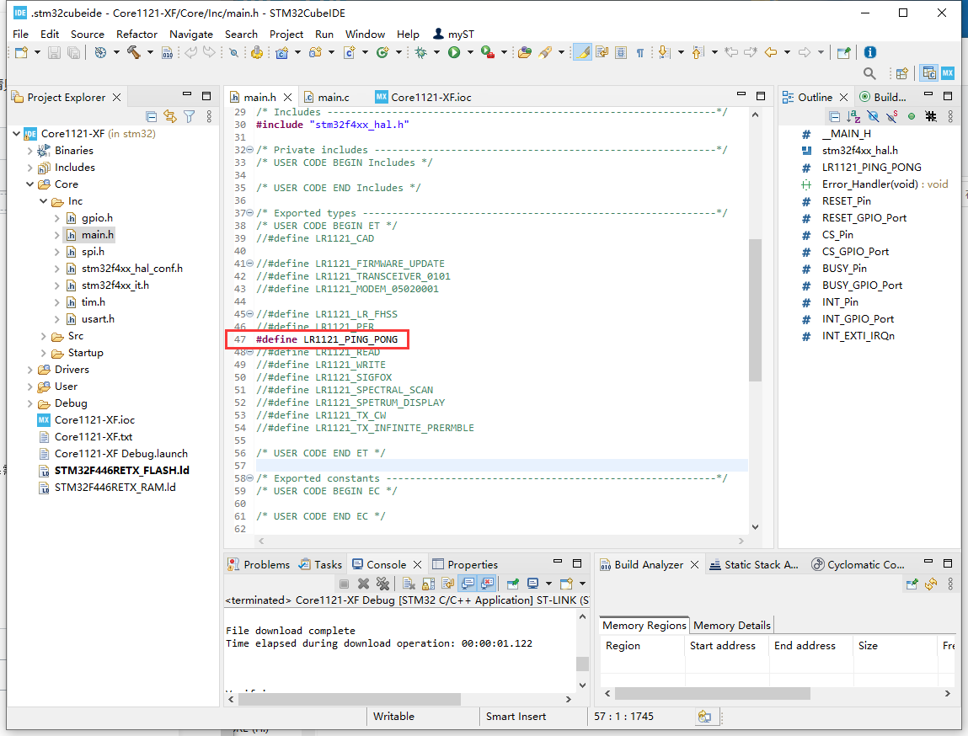The image size is (968, 736).
Task: Toggle Mark Occurrences highlighter icon
Action: point(582,52)
